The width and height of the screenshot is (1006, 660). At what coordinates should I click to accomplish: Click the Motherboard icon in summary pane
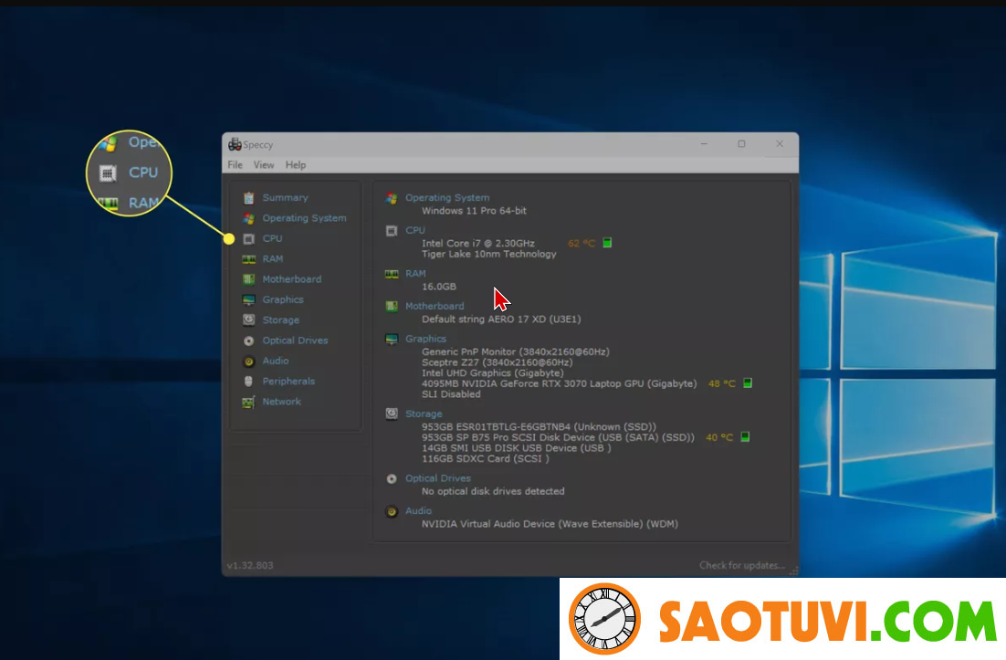392,306
